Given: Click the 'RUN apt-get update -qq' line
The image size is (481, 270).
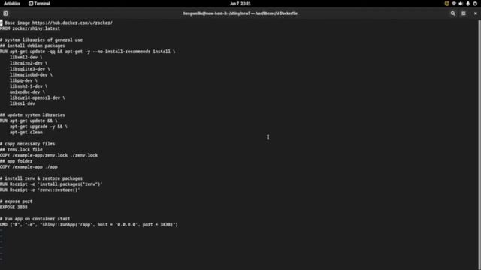Looking at the screenshot, I should tap(88, 52).
